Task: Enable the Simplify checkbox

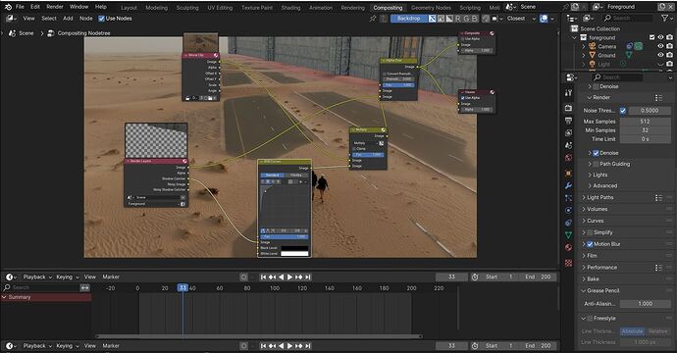Action: [590, 232]
